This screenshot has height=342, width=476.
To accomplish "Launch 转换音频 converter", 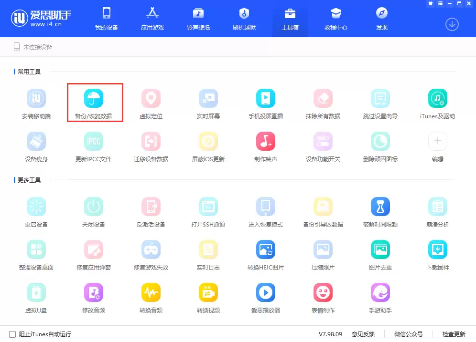I will [151, 298].
